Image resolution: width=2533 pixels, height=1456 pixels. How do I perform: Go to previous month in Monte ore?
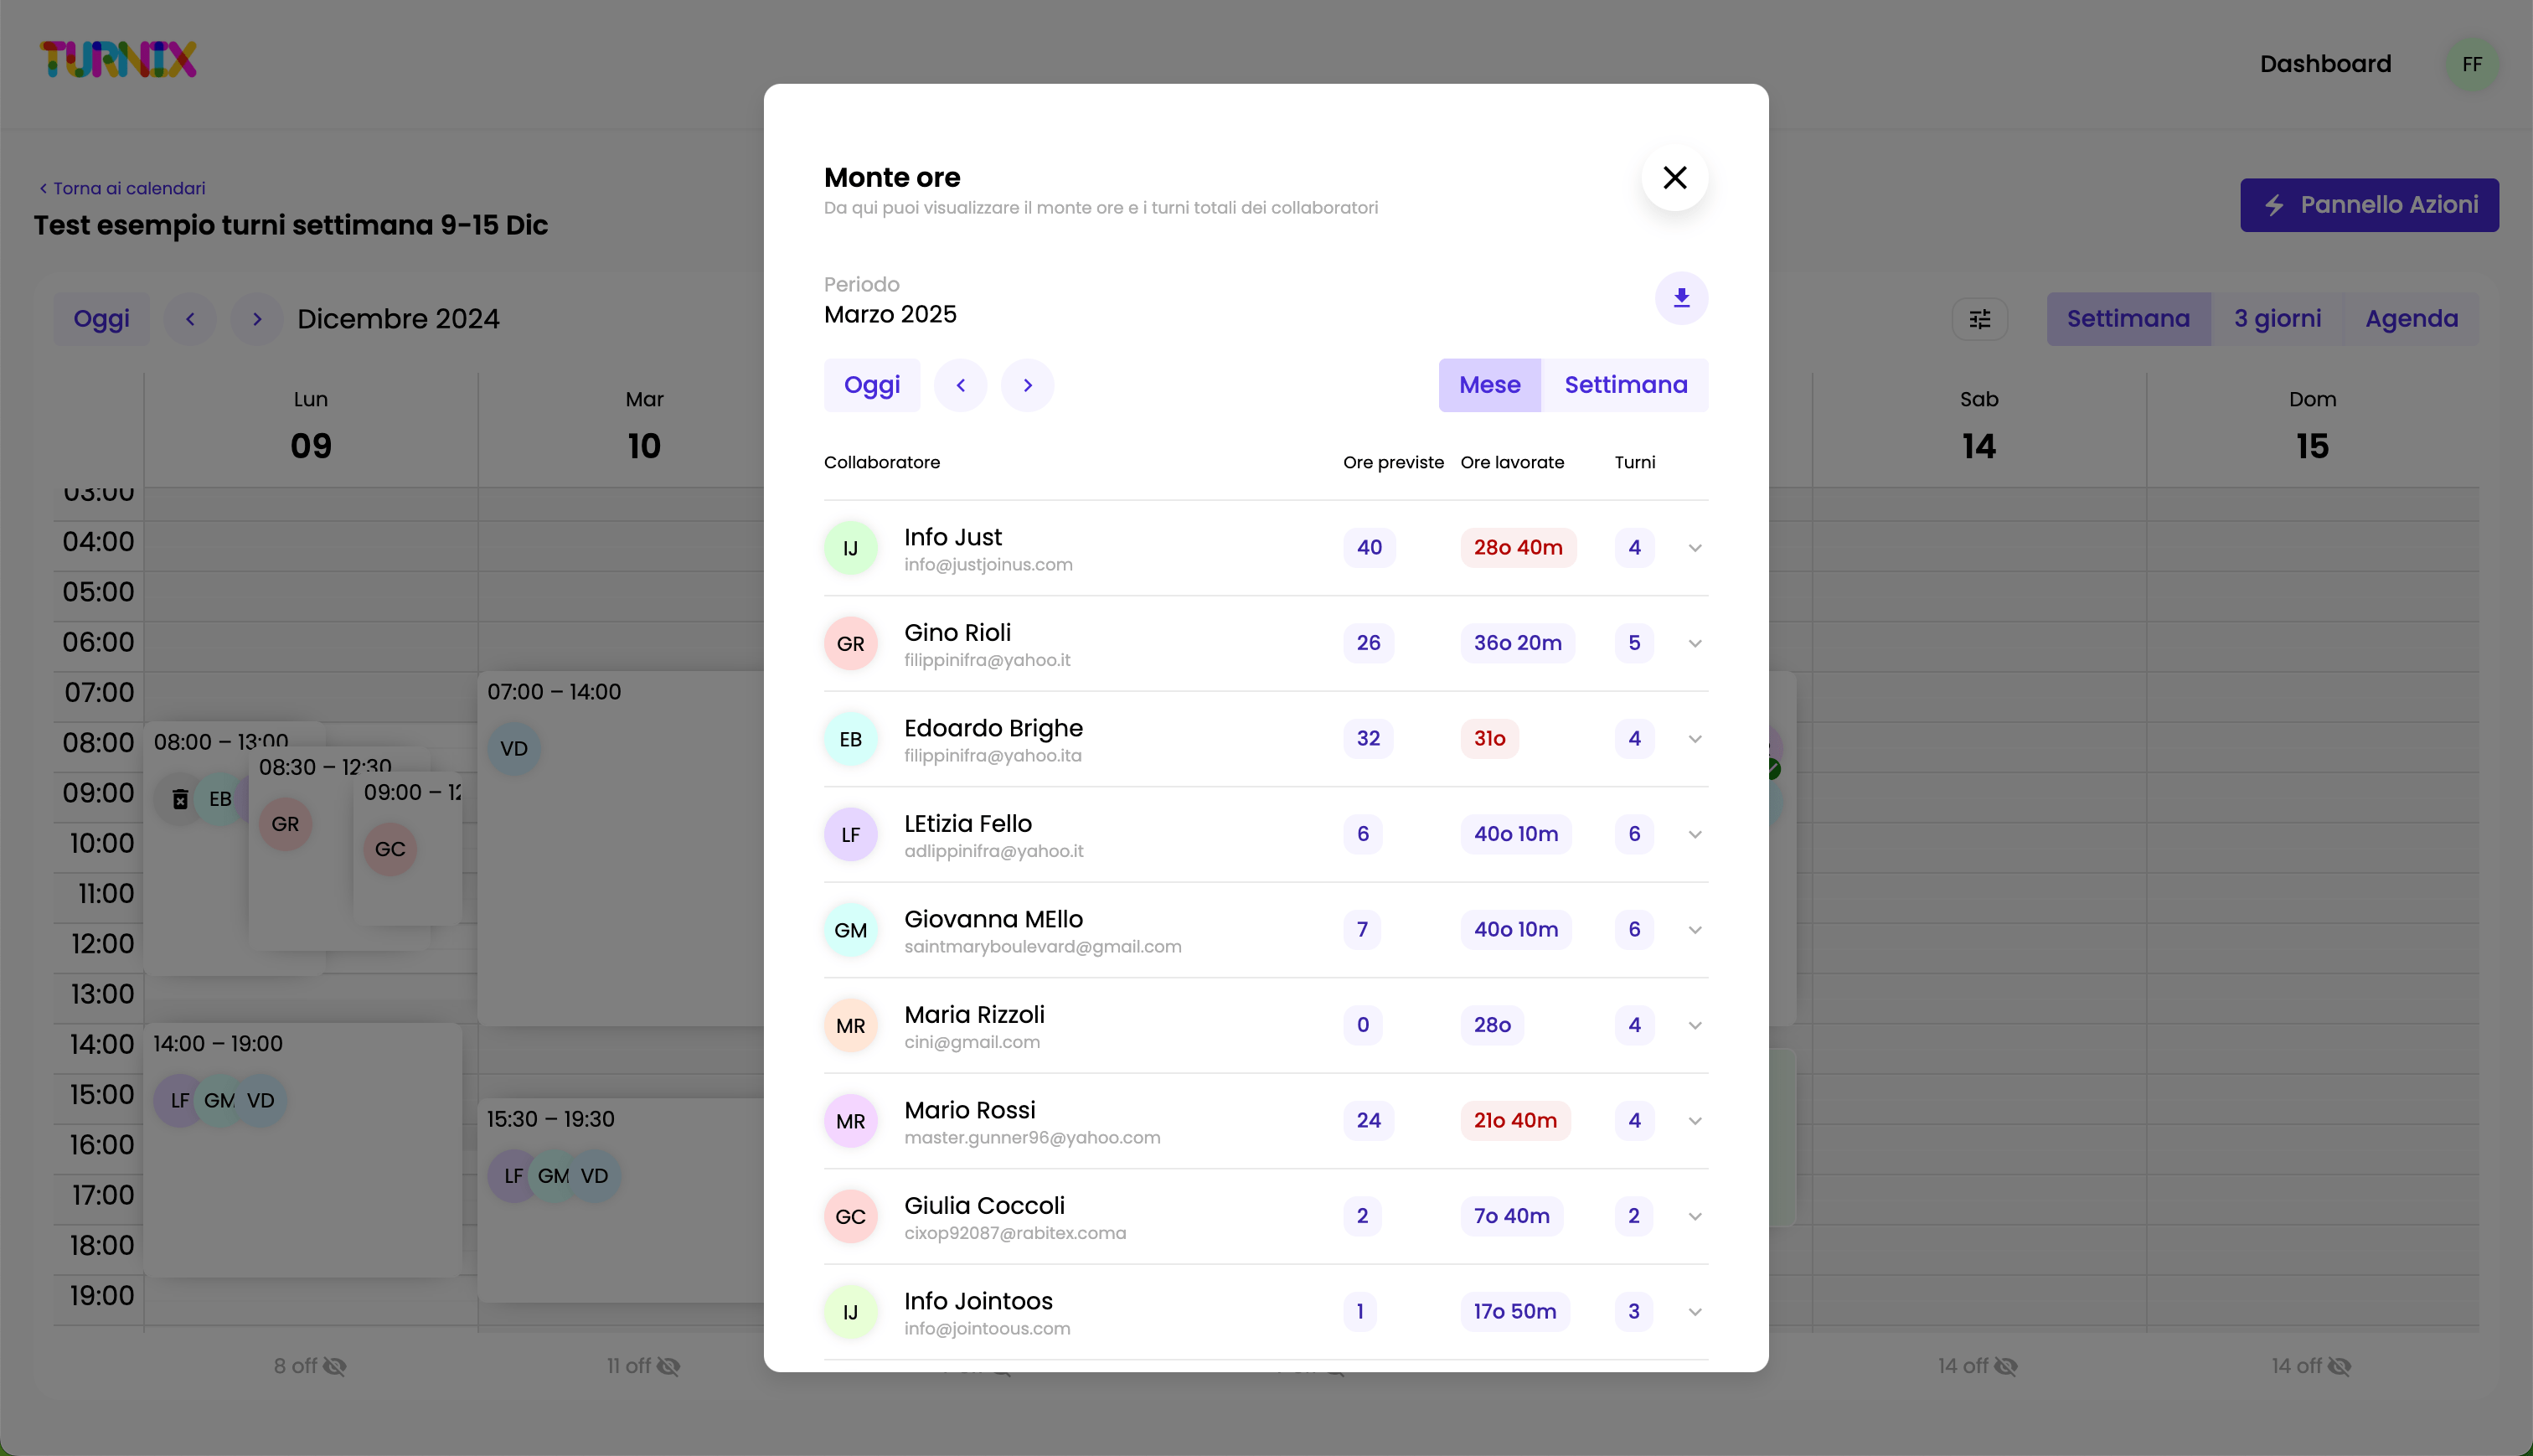(960, 385)
